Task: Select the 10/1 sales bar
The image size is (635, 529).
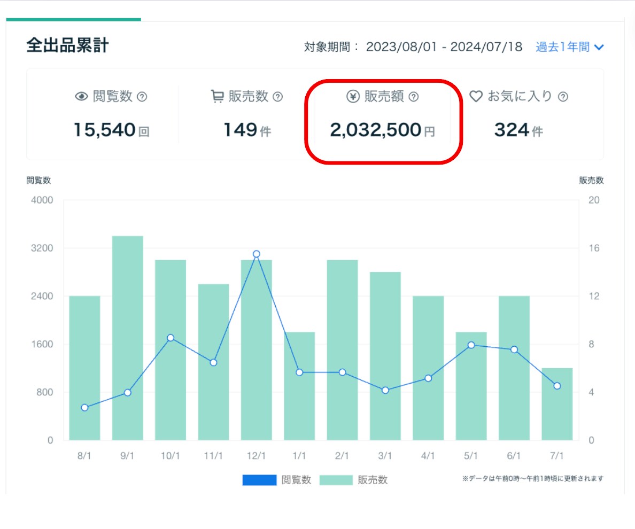Action: (x=171, y=350)
